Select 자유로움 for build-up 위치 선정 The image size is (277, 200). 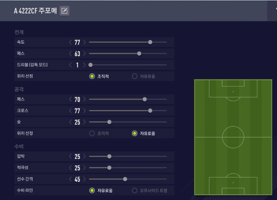(135, 76)
